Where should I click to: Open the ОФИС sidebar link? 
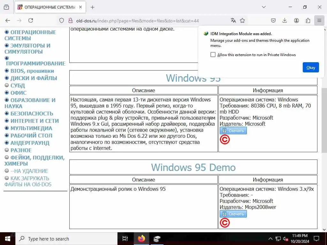pos(19,93)
